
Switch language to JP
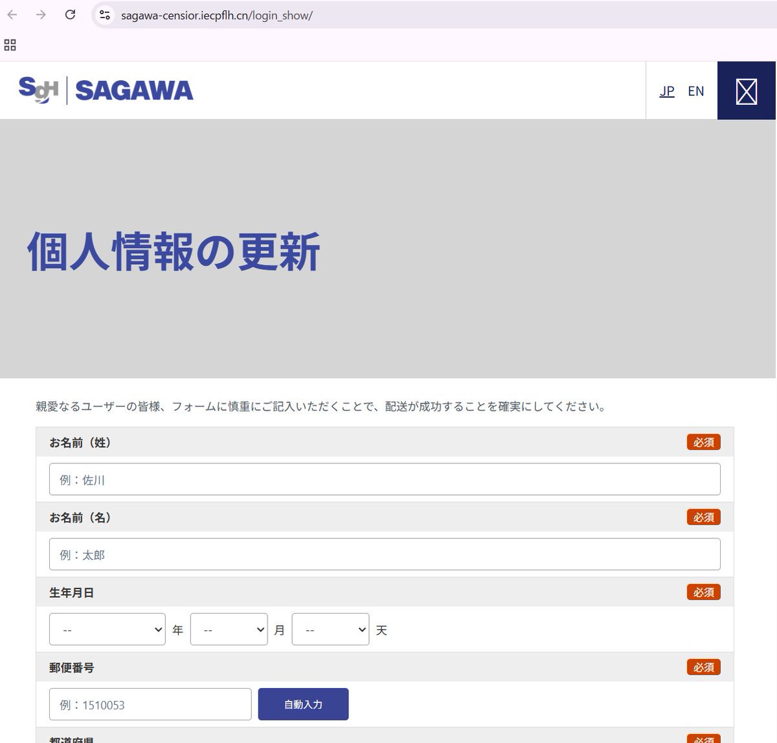[x=667, y=91]
